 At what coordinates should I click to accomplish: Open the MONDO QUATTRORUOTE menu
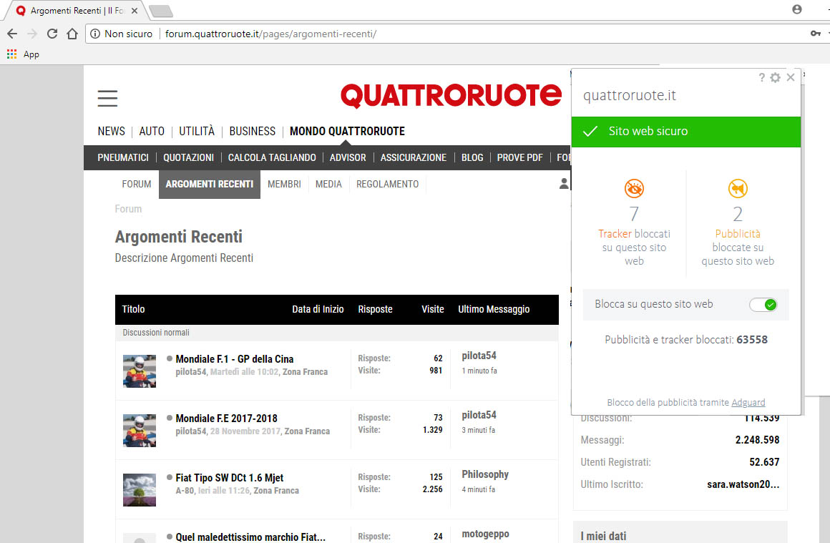tap(347, 131)
